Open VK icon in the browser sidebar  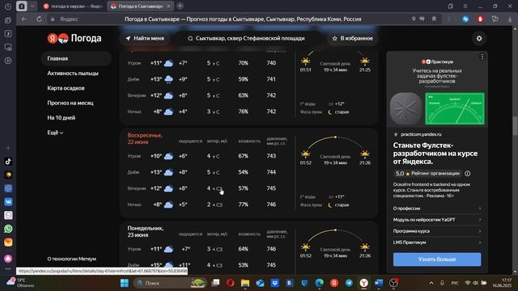tap(8, 201)
